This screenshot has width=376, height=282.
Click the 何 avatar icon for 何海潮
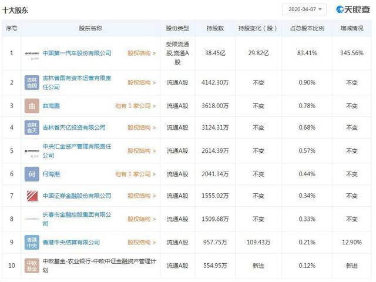(32, 174)
